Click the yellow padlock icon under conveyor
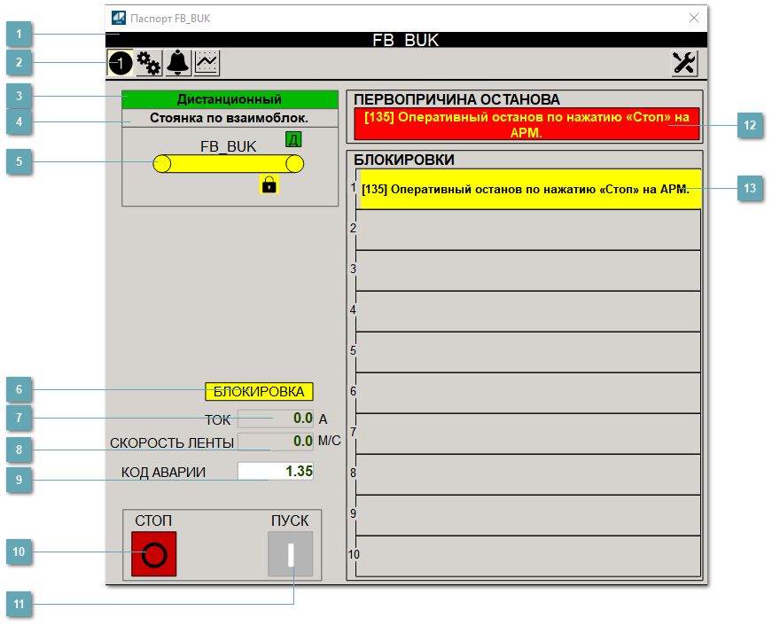The height and width of the screenshot is (626, 772). [269, 184]
